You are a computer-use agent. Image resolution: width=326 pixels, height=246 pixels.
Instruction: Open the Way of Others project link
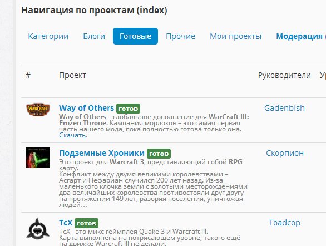(86, 108)
